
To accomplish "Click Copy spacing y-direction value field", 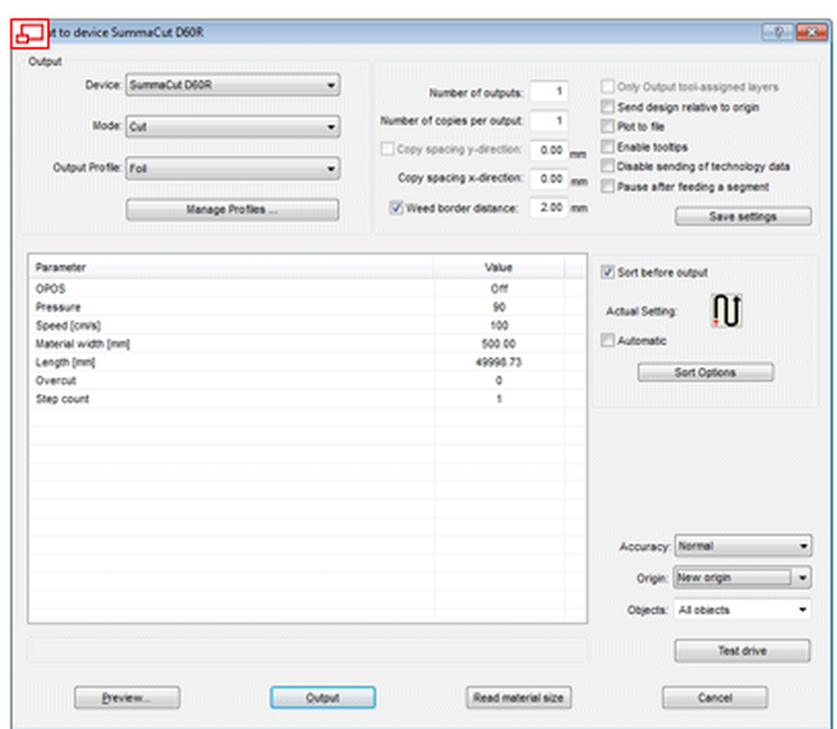I will coord(549,150).
